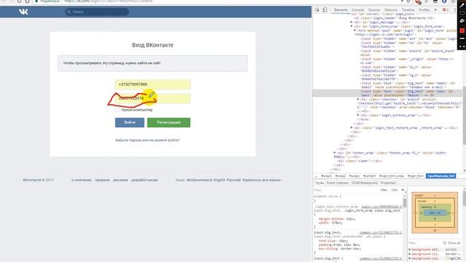
Task: Expand the background-color computed property
Action: pos(410,258)
